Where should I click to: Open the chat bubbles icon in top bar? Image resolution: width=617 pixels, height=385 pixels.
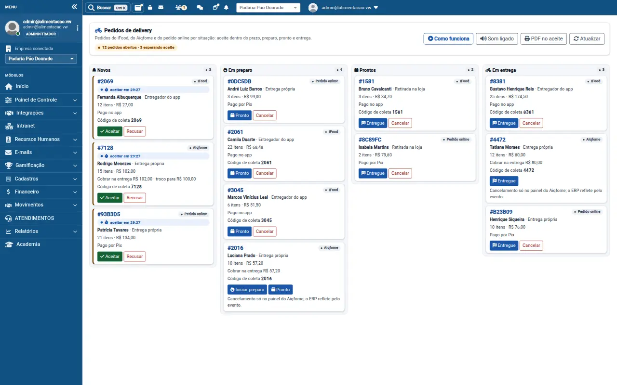pyautogui.click(x=200, y=8)
